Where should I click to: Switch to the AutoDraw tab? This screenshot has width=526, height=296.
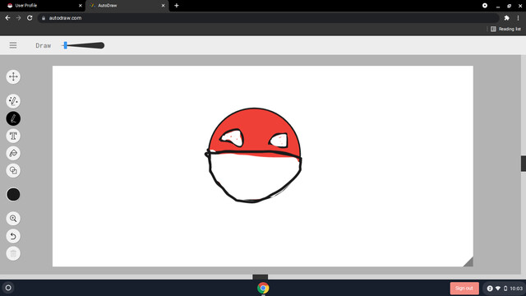click(x=127, y=6)
